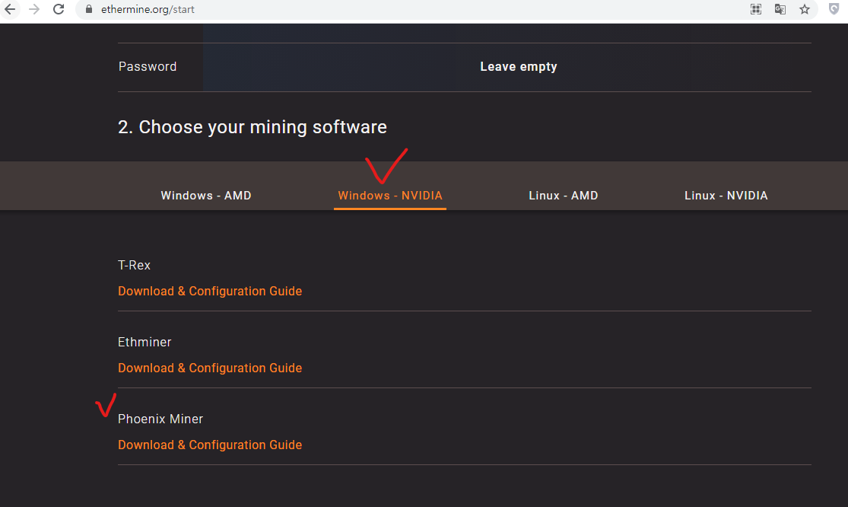848x507 pixels.
Task: Click the Phoenix Miner name
Action: click(x=160, y=419)
